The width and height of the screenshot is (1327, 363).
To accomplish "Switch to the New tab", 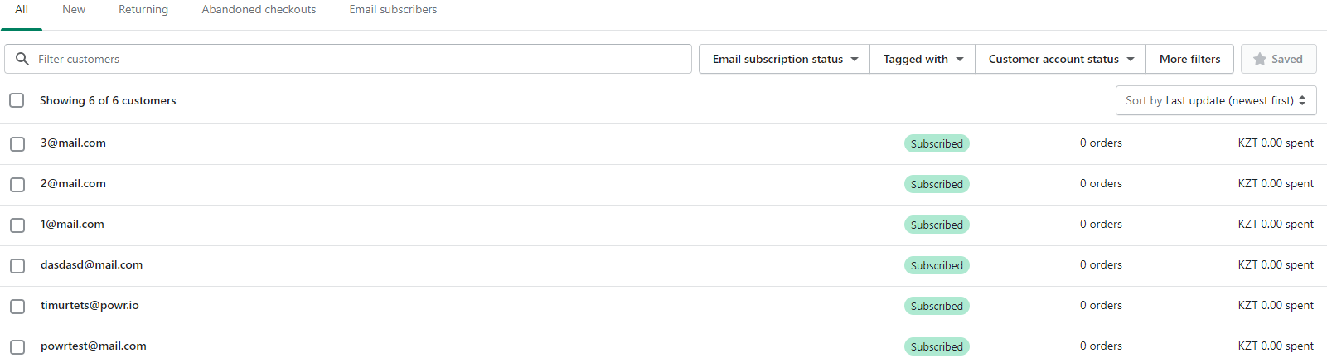I will [74, 10].
